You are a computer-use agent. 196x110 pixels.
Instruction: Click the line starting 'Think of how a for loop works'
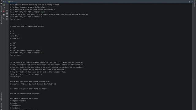point(49,14)
